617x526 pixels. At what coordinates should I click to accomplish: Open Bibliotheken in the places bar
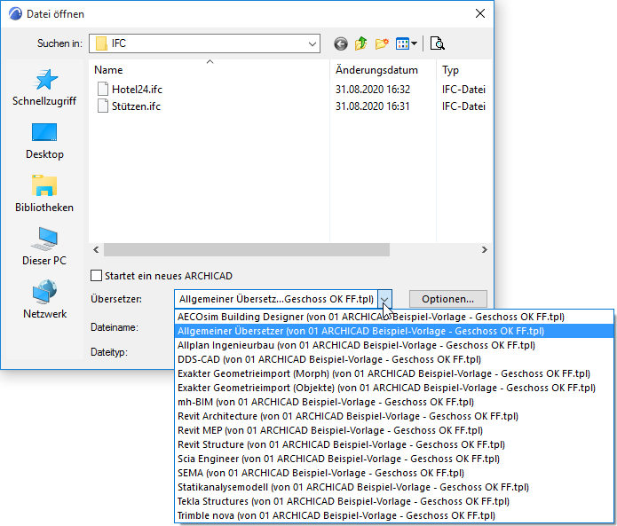point(44,194)
